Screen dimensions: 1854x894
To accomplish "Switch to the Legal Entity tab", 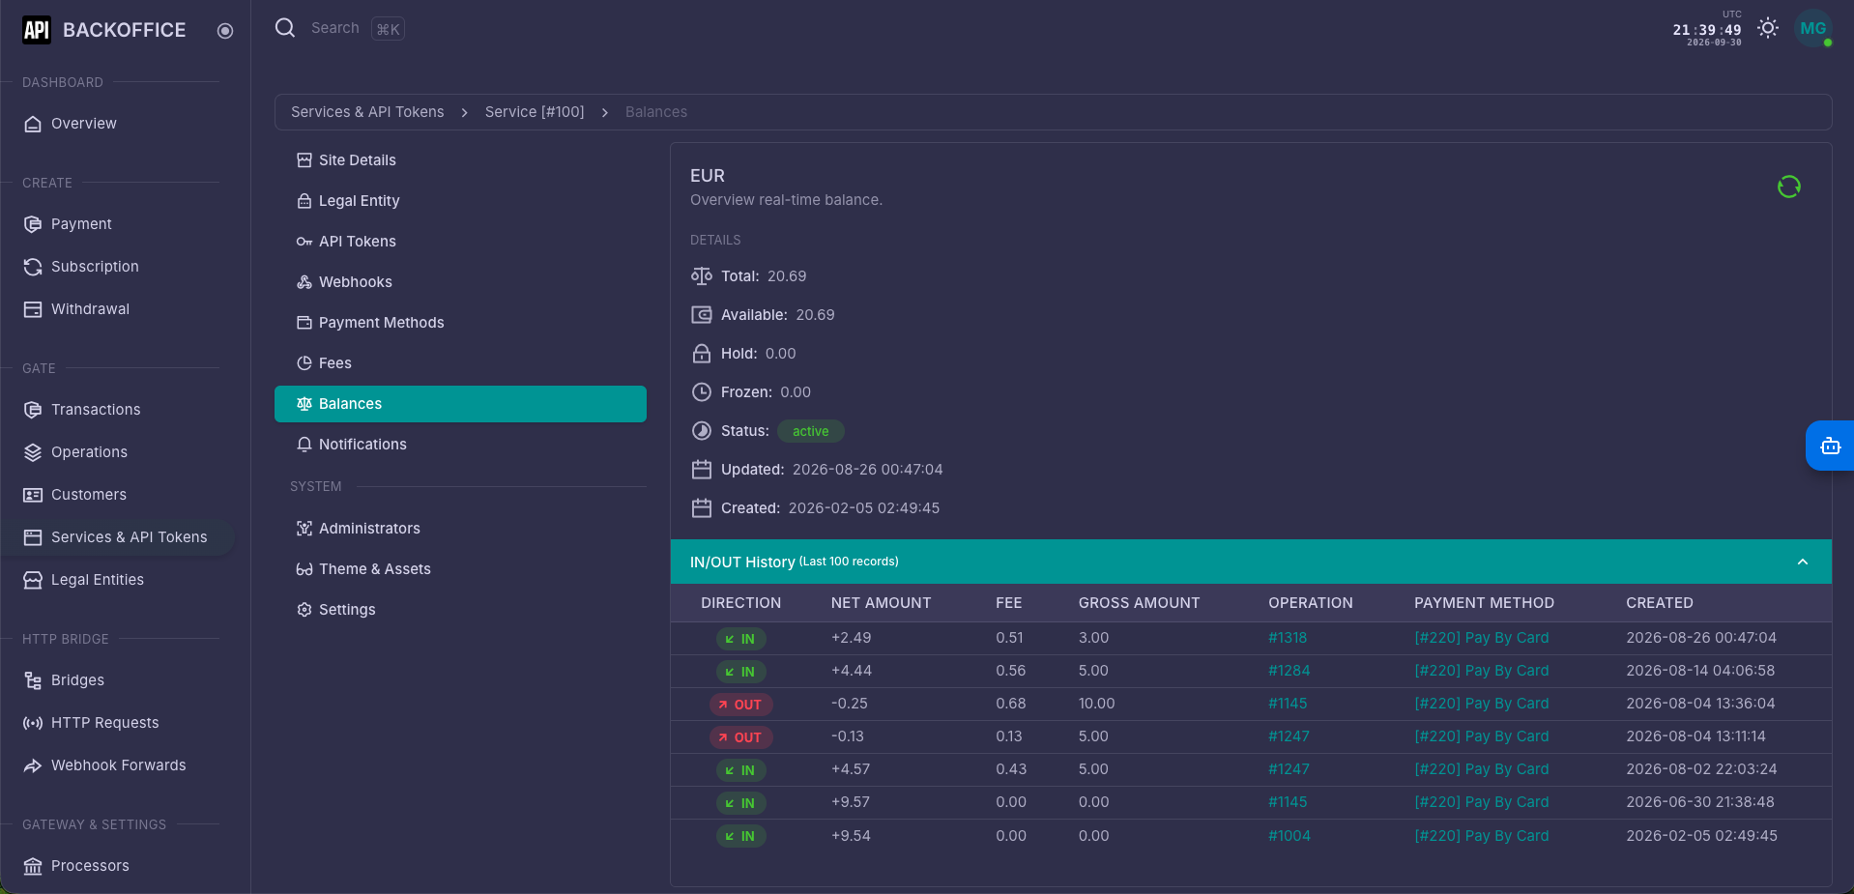I will (460, 201).
